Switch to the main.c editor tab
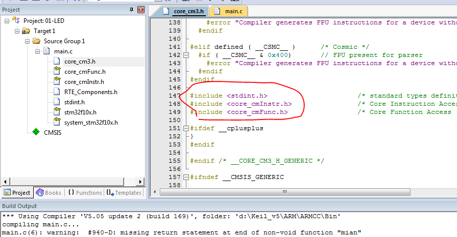The height and width of the screenshot is (237, 457). point(230,10)
